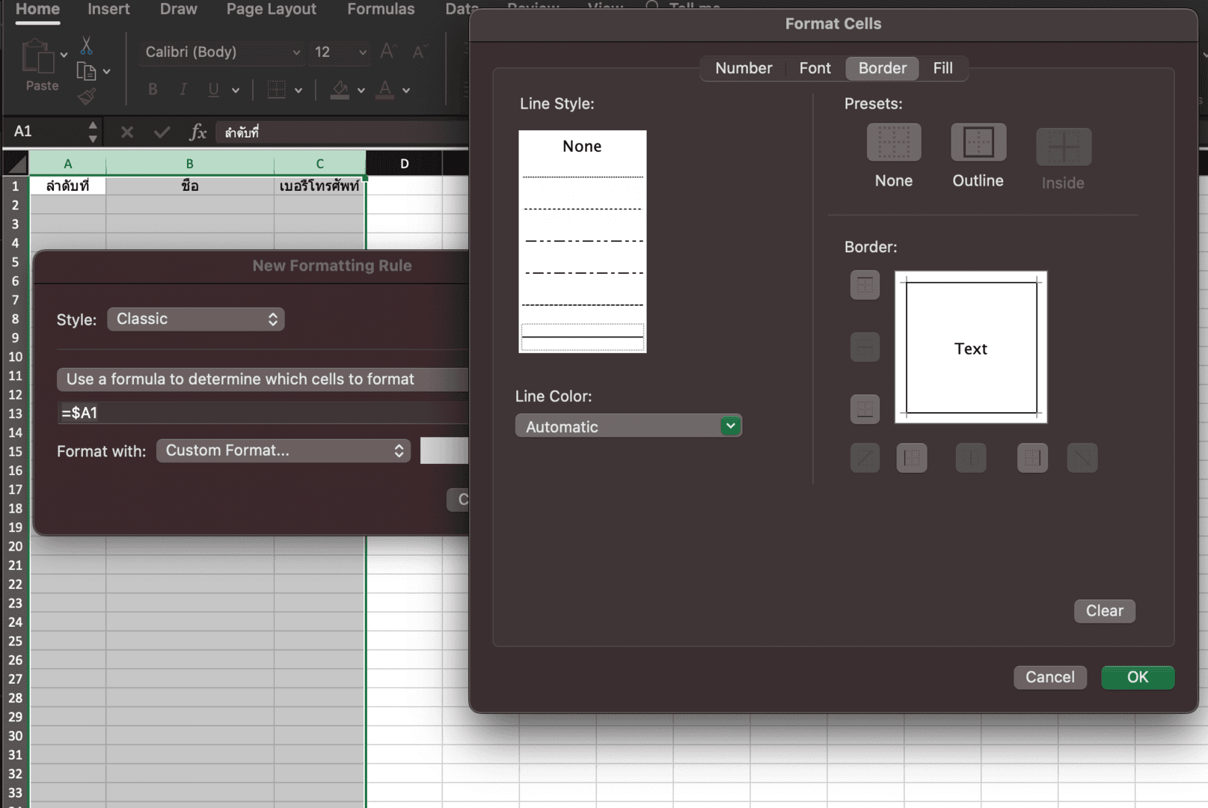The width and height of the screenshot is (1208, 808).
Task: Toggle the top border button
Action: 865,285
